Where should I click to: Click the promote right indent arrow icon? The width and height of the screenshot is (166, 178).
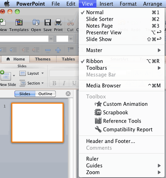13,50
